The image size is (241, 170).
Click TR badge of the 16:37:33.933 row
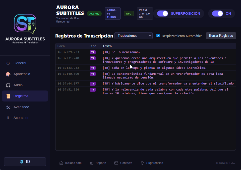[x=93, y=68]
